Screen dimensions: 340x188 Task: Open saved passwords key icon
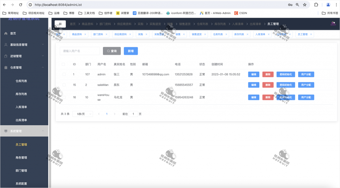290,5
